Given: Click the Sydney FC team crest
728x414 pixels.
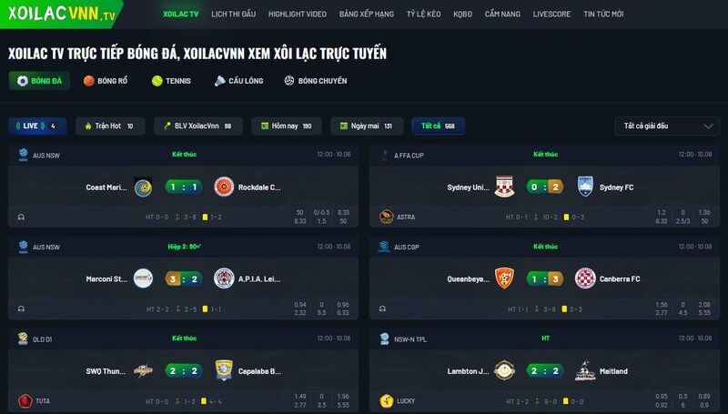Looking at the screenshot, I should [x=585, y=187].
